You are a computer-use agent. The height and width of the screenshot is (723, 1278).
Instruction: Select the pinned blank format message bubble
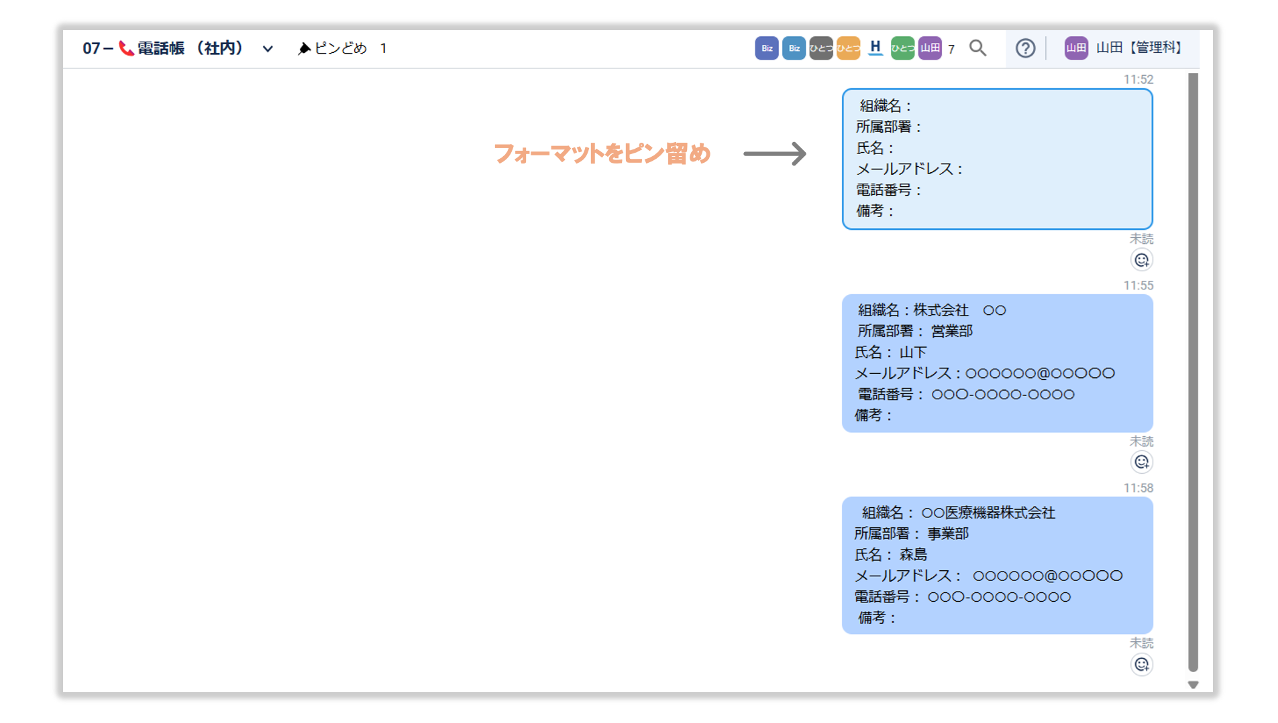tap(997, 159)
